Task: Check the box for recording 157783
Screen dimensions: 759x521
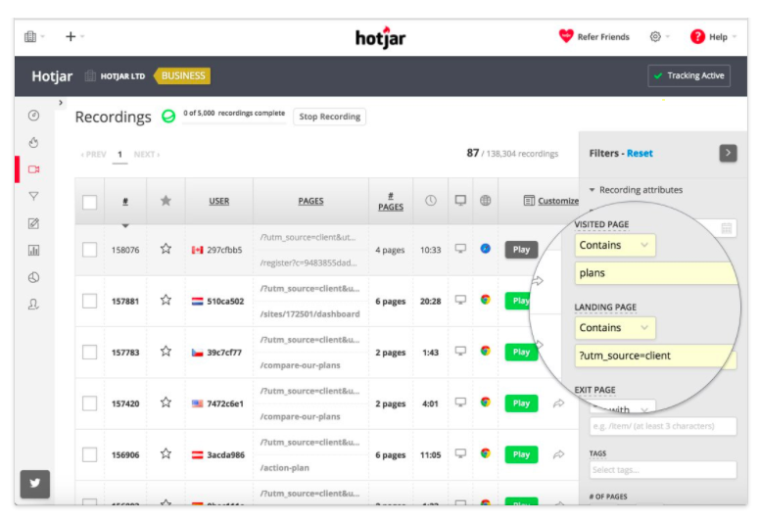Action: [x=89, y=352]
